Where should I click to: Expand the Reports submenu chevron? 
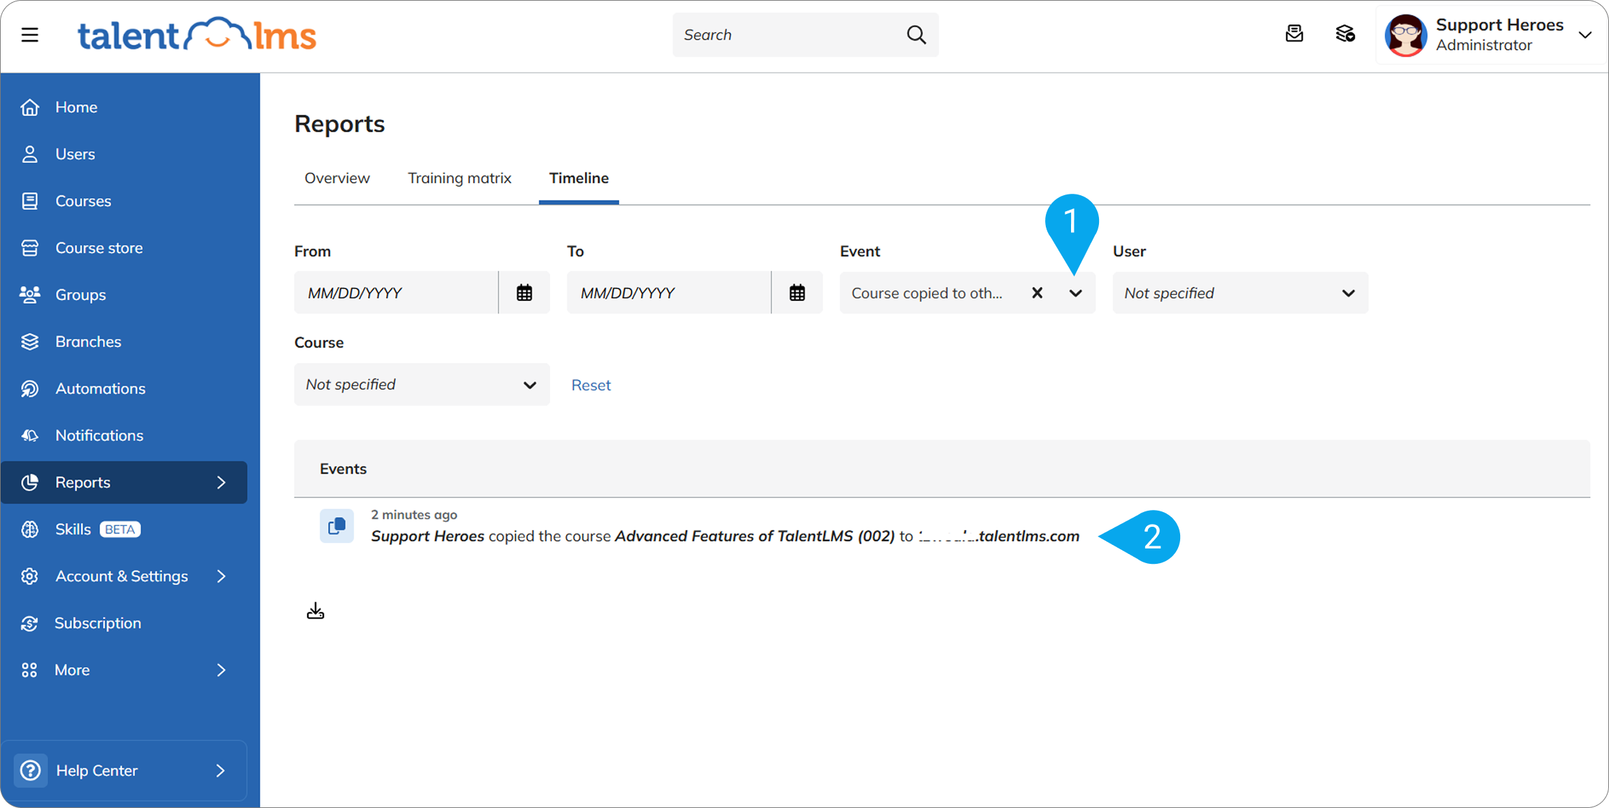[x=221, y=482]
